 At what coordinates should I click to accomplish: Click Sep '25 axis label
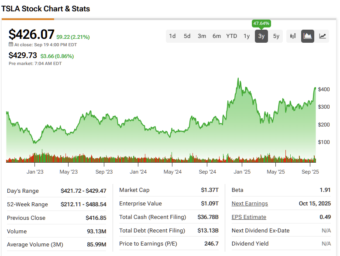310,172
